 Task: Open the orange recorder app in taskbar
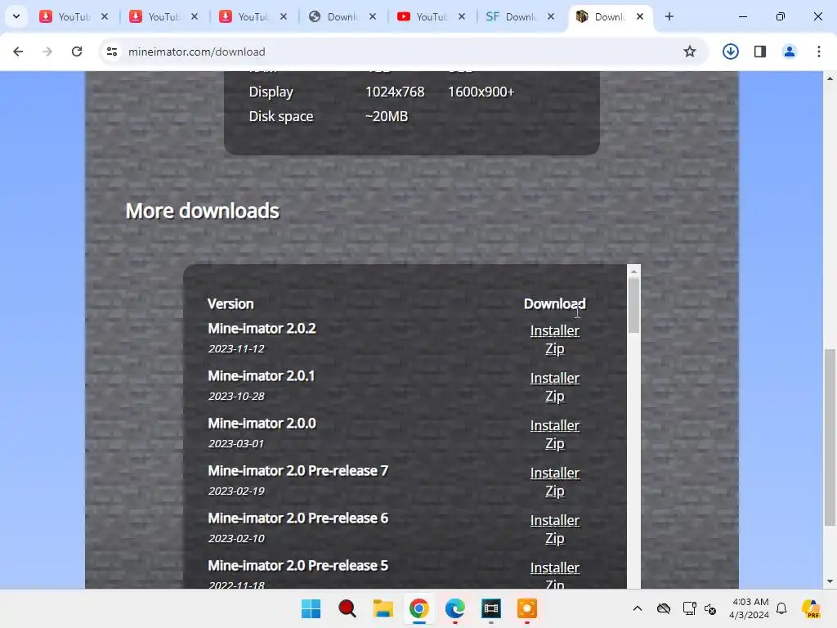point(527,608)
